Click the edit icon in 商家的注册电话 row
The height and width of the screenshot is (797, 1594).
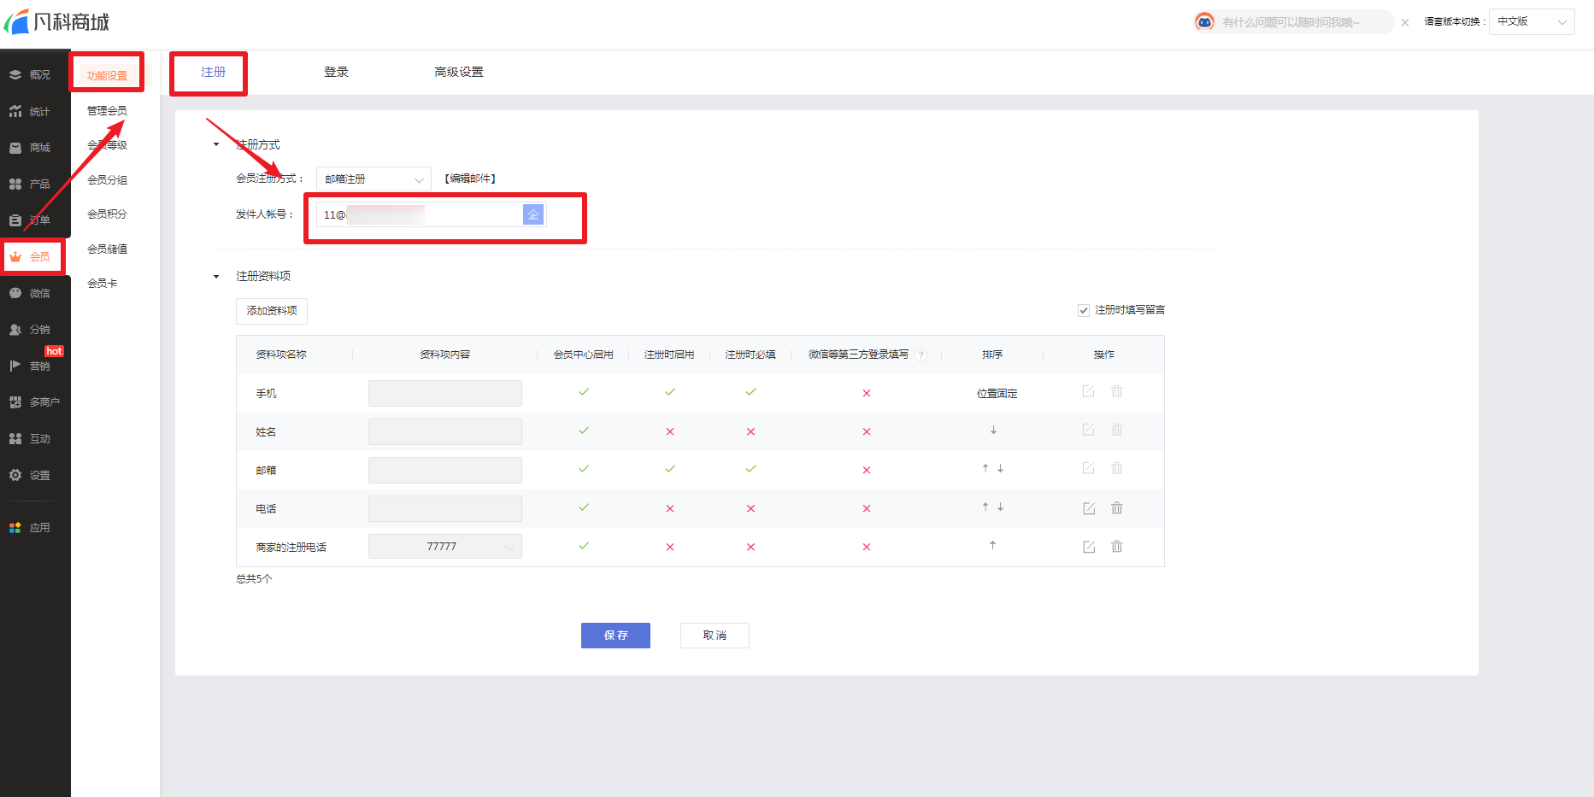[1089, 547]
